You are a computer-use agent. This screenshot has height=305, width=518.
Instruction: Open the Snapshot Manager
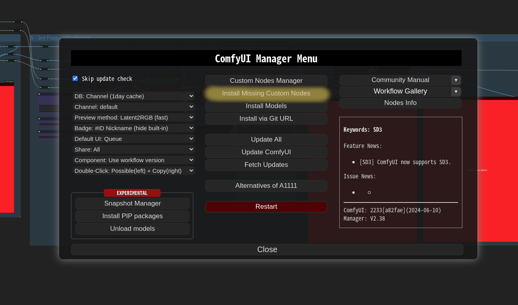[x=133, y=204]
